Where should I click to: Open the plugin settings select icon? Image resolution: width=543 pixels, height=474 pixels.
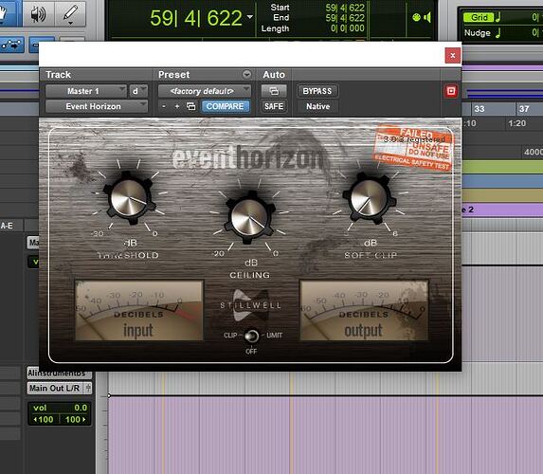190,106
